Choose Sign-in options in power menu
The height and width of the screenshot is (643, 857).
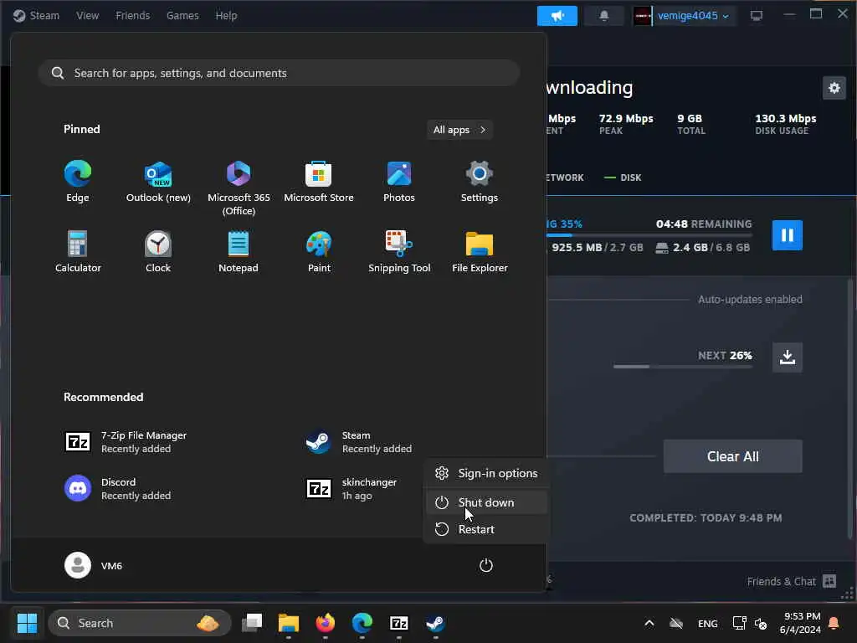[486, 474]
